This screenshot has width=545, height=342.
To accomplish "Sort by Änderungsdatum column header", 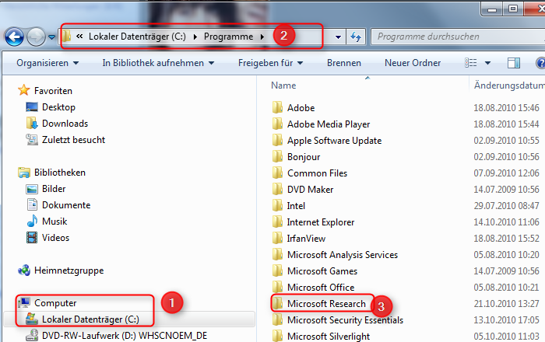I will coord(509,85).
